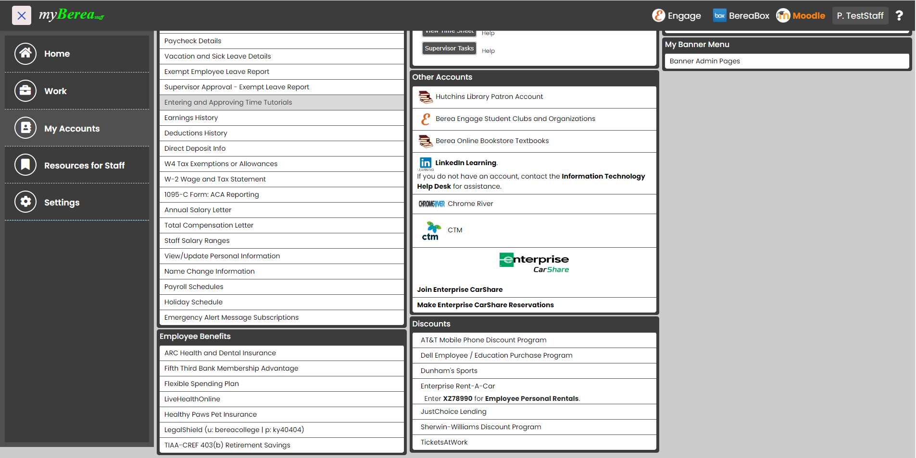This screenshot has width=916, height=458.
Task: Click the Home house icon in sidebar
Action: pos(25,54)
